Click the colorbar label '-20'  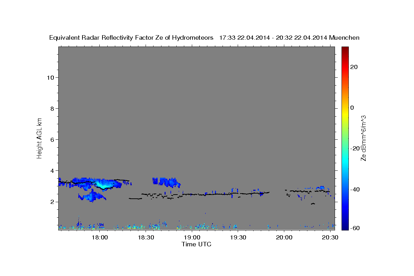(x=355, y=148)
